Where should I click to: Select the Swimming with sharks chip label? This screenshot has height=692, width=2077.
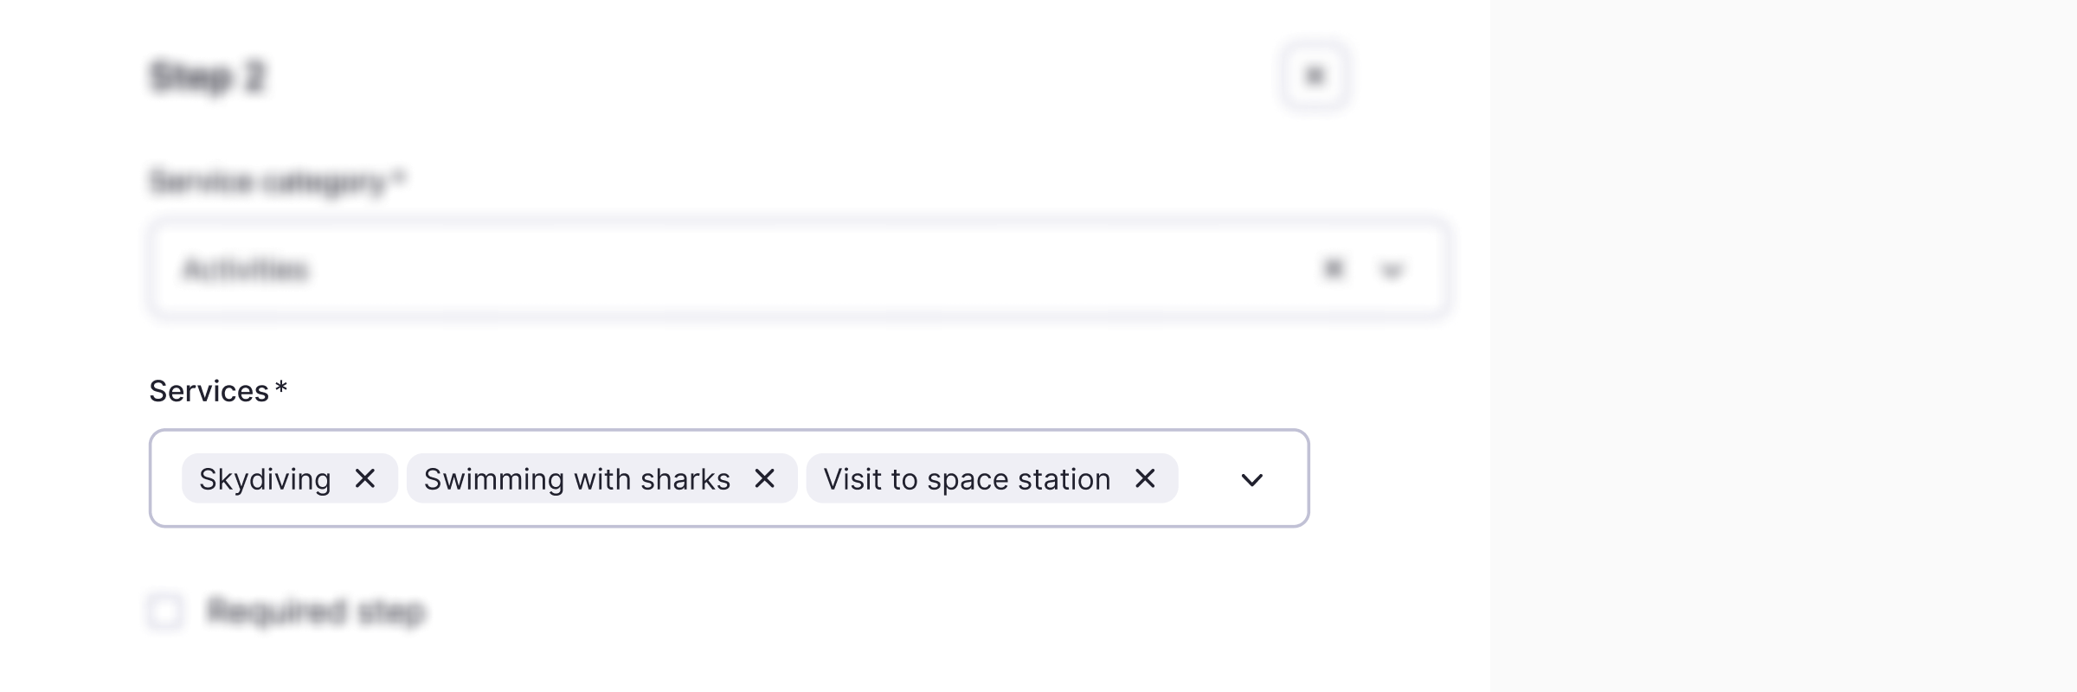(577, 479)
